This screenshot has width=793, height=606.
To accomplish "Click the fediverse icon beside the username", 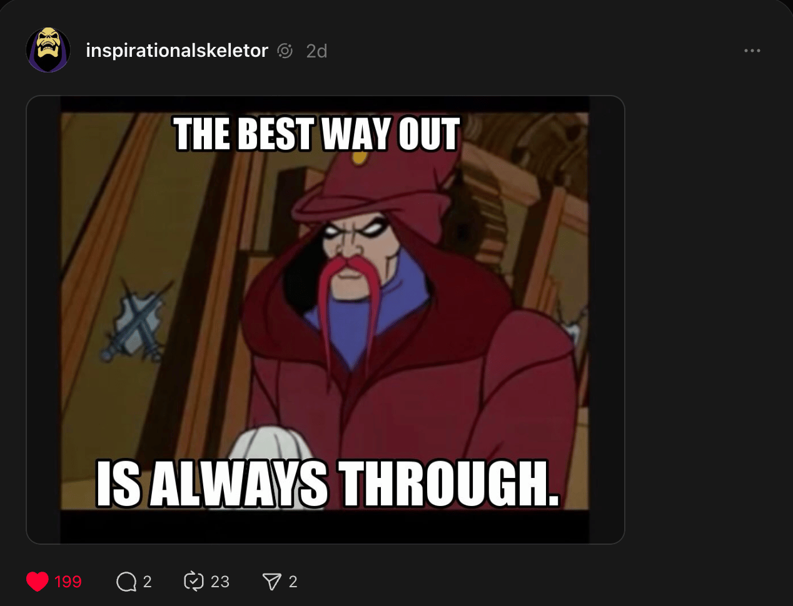I will [x=285, y=51].
